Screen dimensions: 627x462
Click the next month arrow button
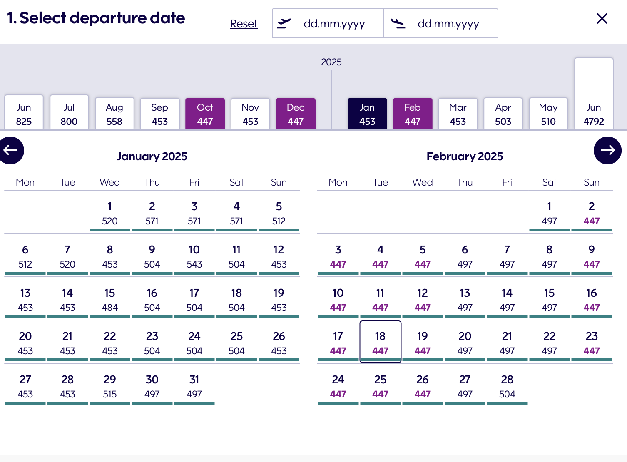coord(607,150)
